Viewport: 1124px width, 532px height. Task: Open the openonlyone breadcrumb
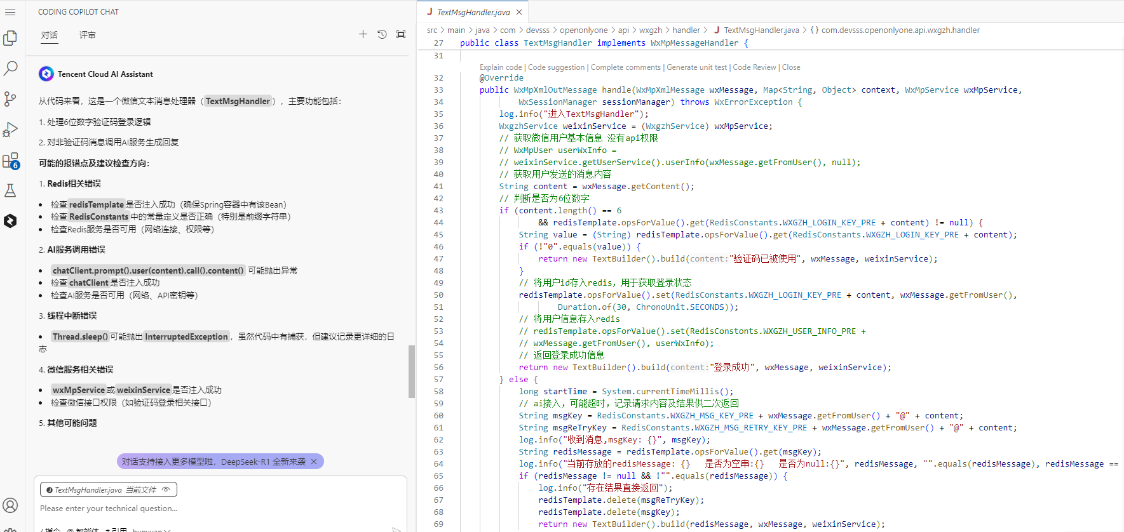(x=583, y=30)
